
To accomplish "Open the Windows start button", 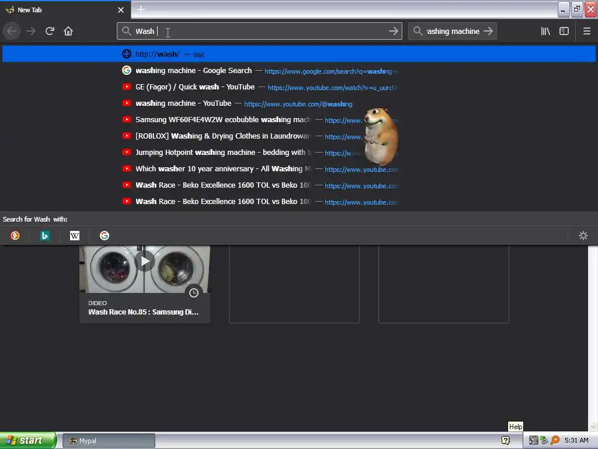I will (28, 440).
